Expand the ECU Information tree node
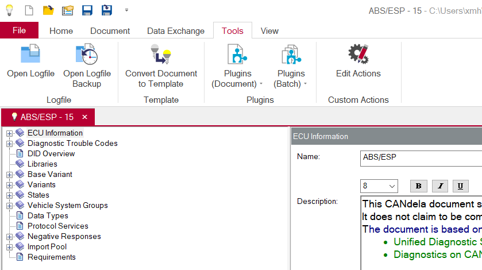Screen dimensions: 482x270 click(x=10, y=133)
